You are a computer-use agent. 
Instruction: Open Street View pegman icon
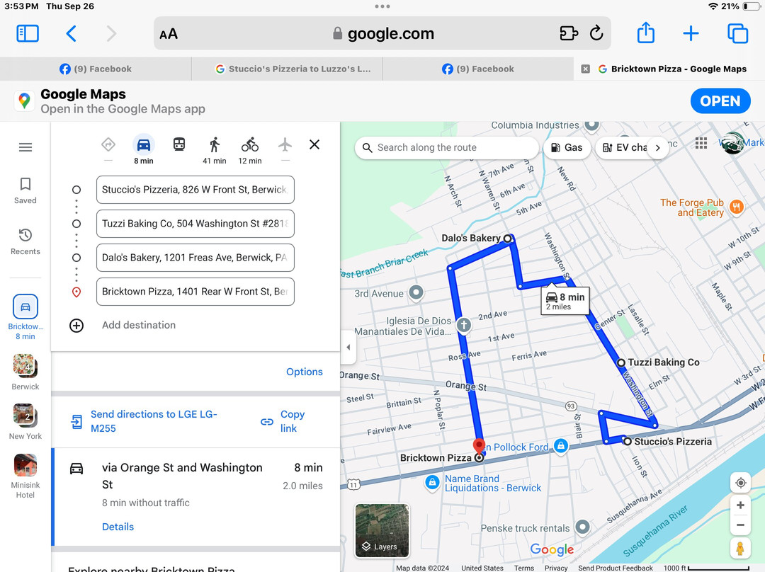(740, 549)
